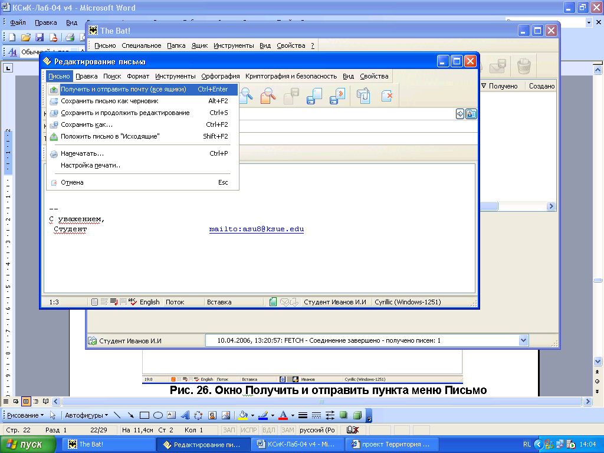Select the Rectangle drawing tool
The height and width of the screenshot is (453, 604).
click(x=145, y=415)
